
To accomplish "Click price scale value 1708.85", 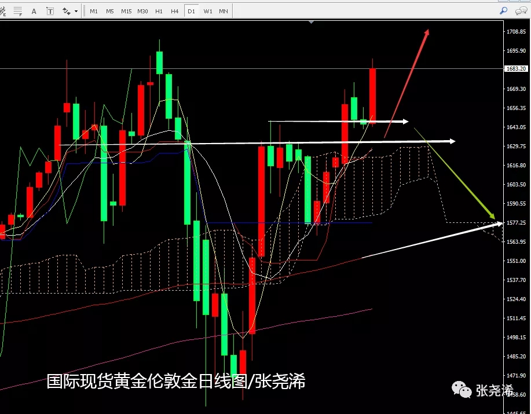I will 516,31.
